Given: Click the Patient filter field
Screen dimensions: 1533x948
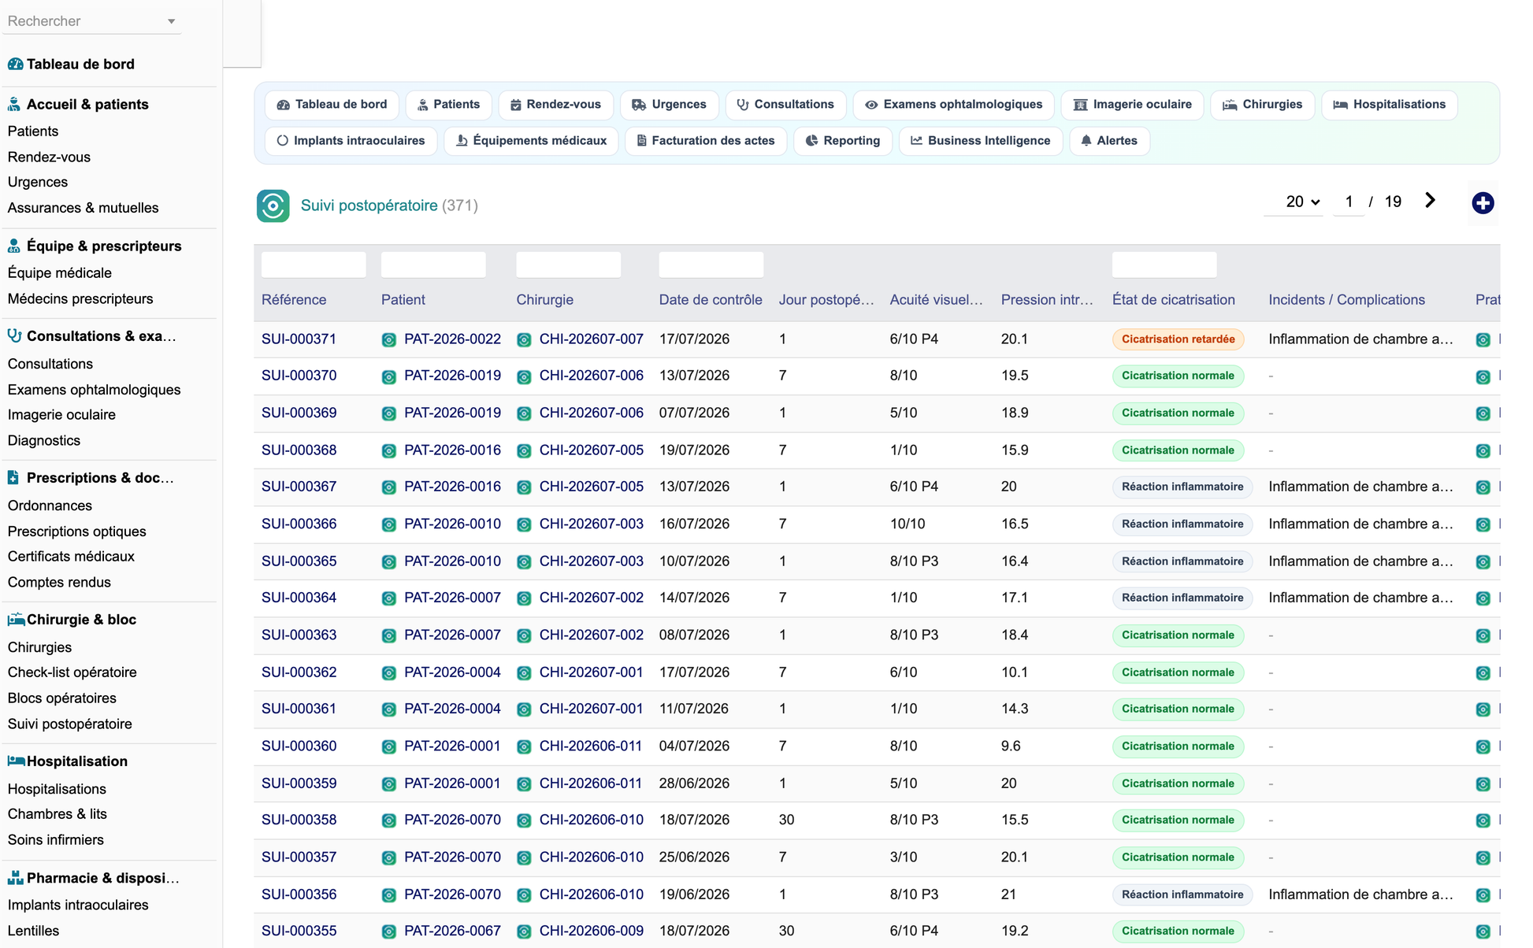Looking at the screenshot, I should tap(433, 265).
